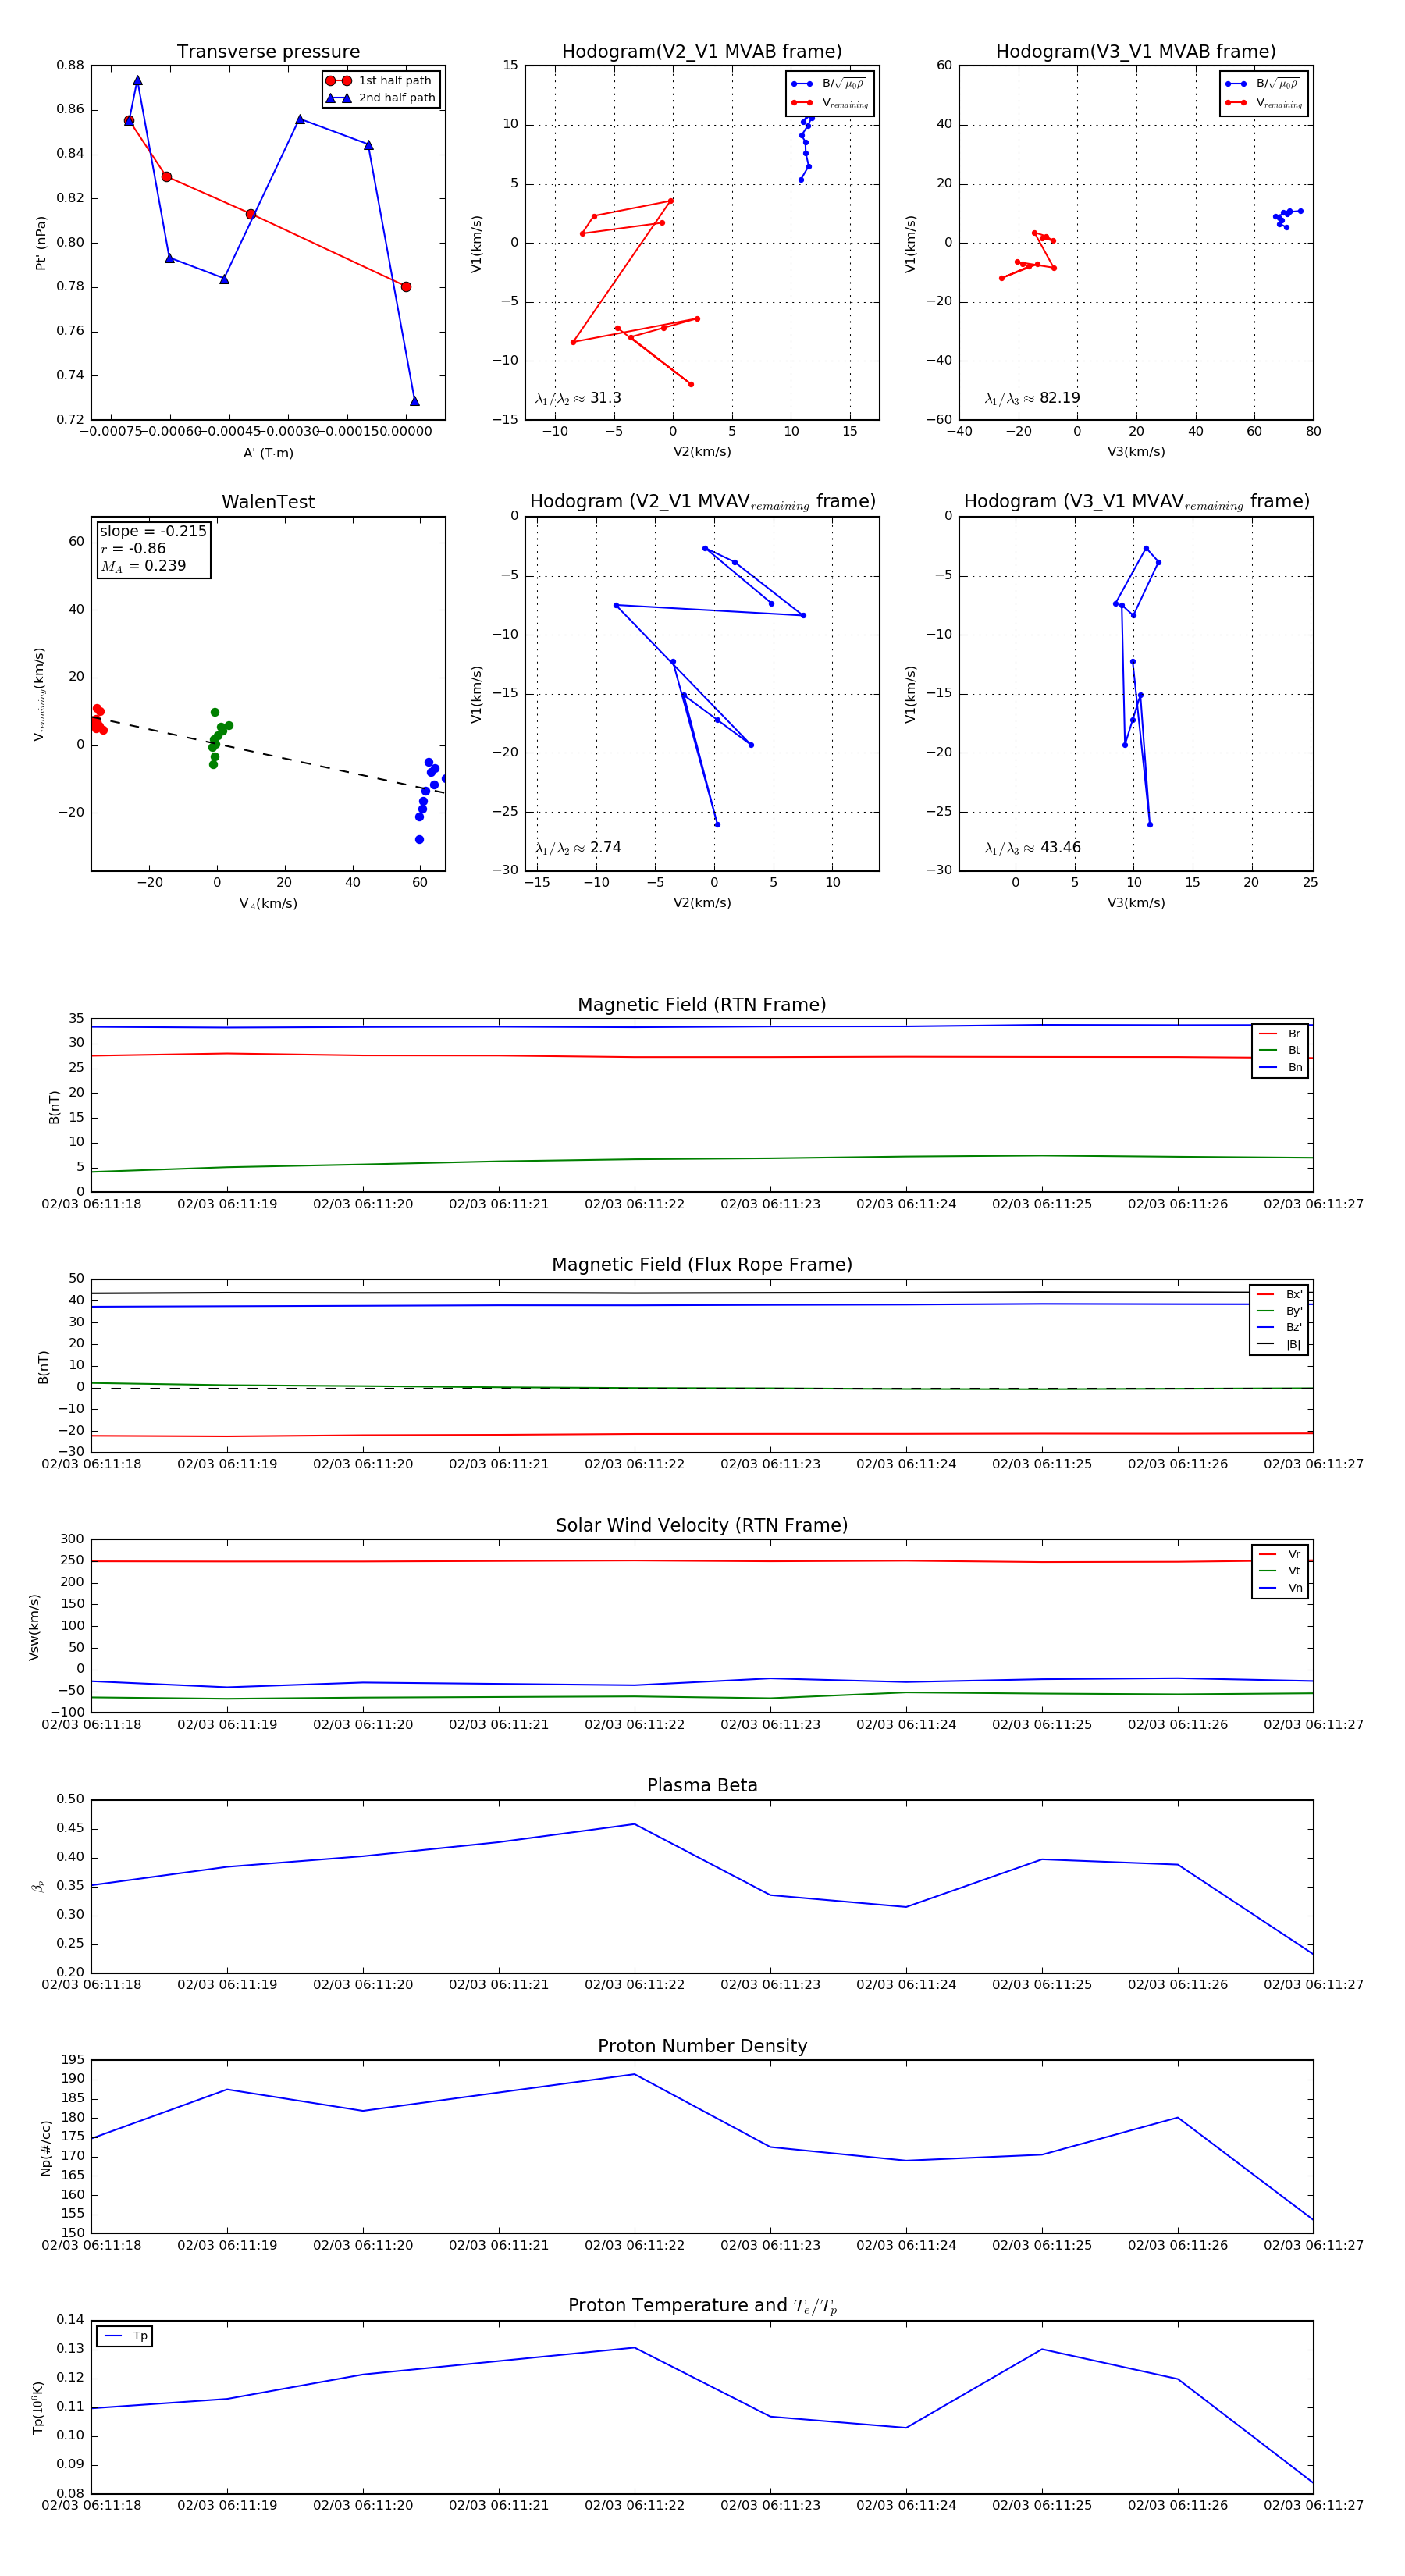Screen dimensions: 1405x2576
Task: Click the Bx' legend entry
Action: (x=1280, y=1294)
